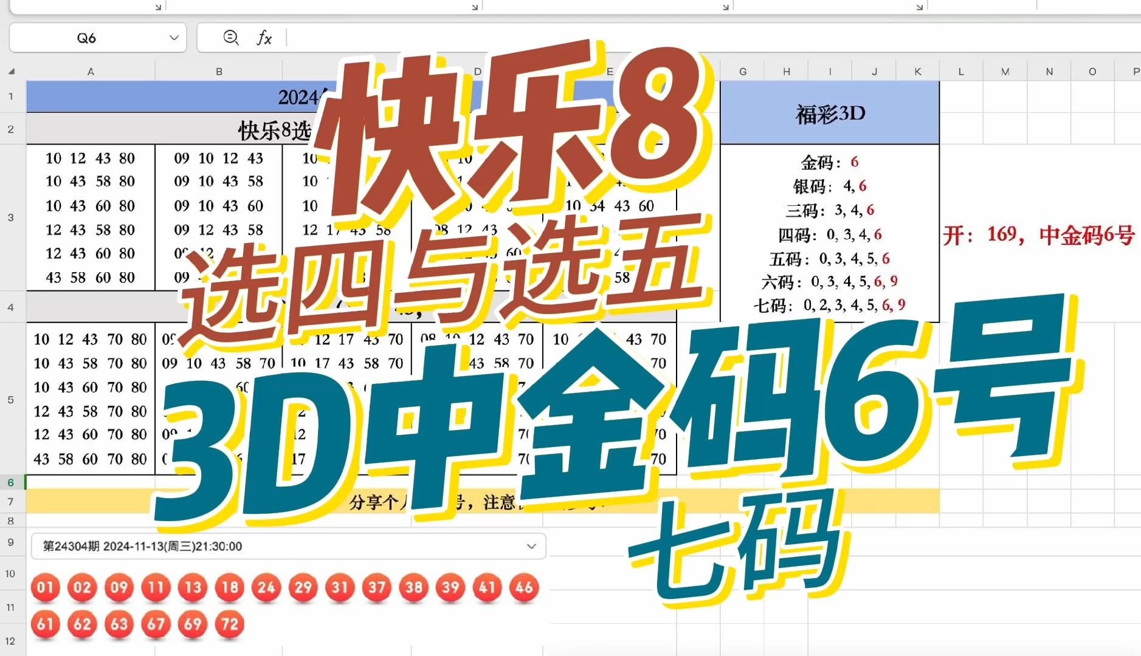The width and height of the screenshot is (1141, 656).
Task: Click red lottery ball 29
Action: [303, 587]
